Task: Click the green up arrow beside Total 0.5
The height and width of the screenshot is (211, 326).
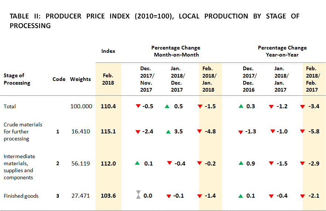Action: [167, 106]
